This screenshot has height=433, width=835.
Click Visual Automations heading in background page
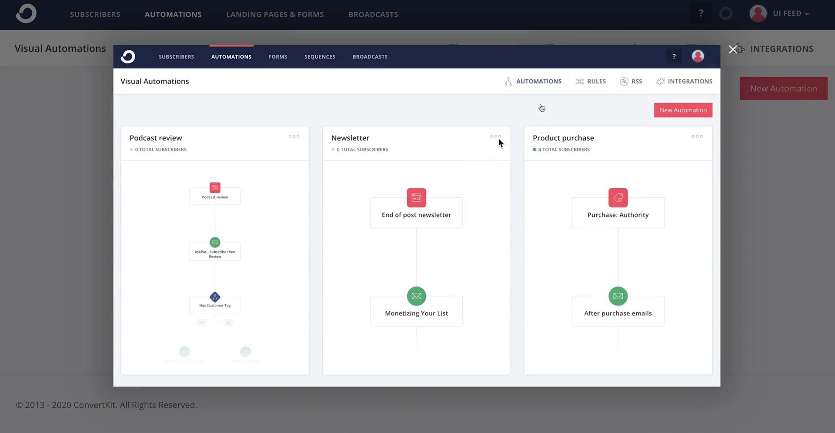(60, 48)
